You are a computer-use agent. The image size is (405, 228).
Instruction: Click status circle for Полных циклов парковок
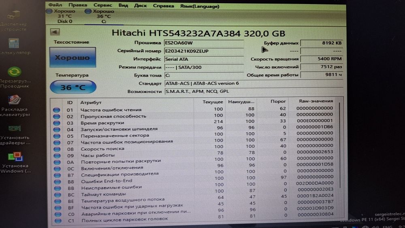point(58,221)
